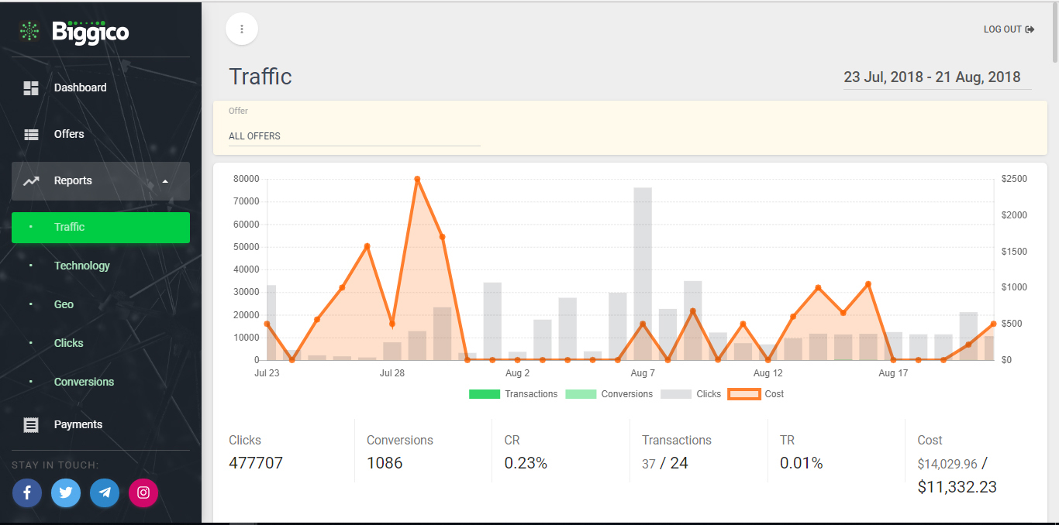
Task: Open the Instagram social link
Action: (143, 492)
